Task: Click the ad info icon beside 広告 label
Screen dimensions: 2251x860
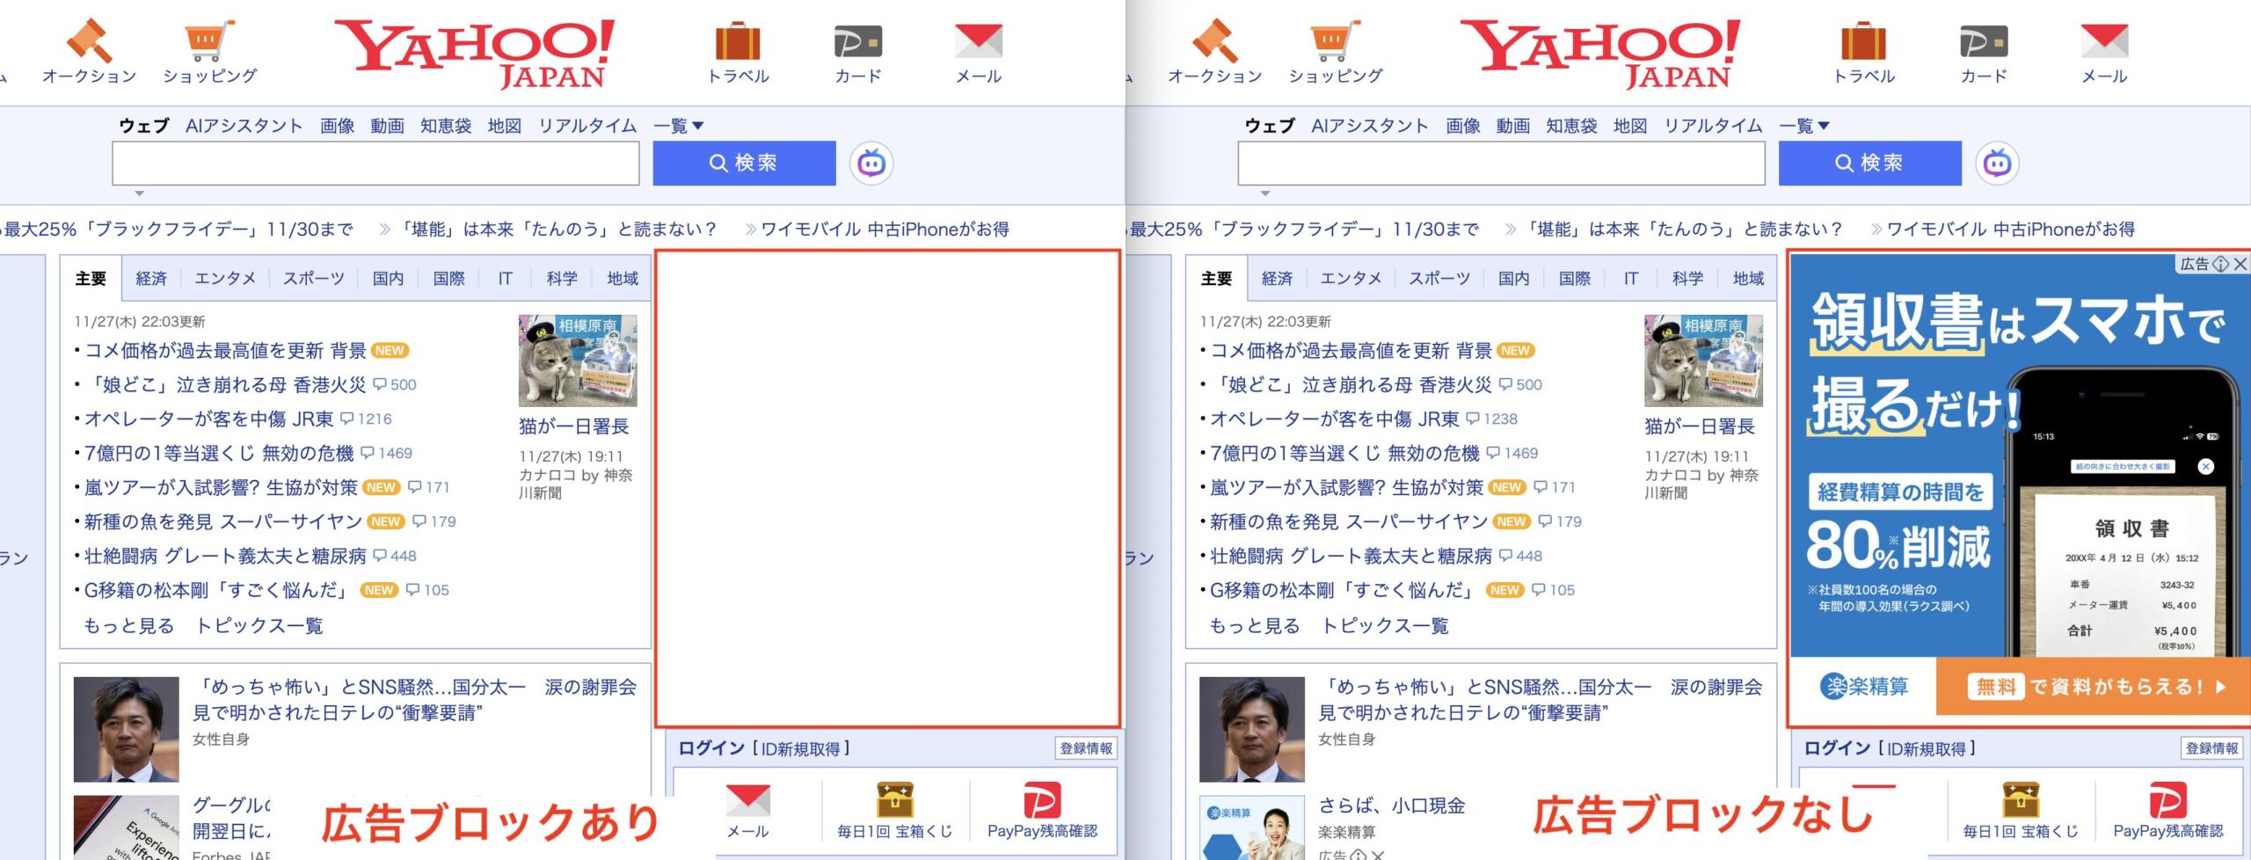Action: [x=2221, y=264]
